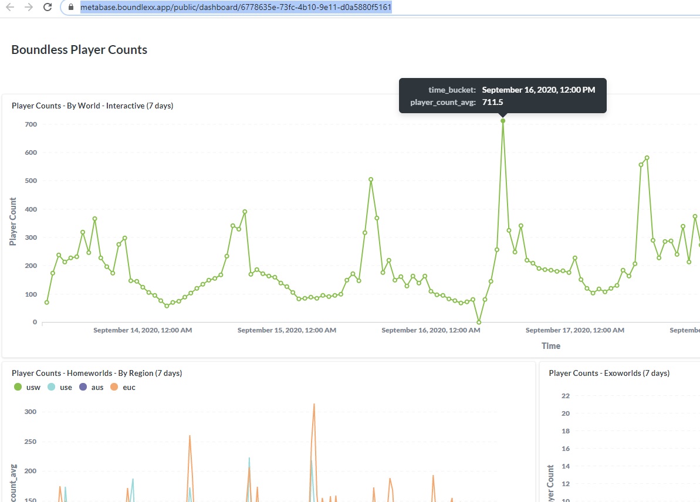The width and height of the screenshot is (700, 502).
Task: Open the Exoworlds chart title
Action: pyautogui.click(x=609, y=373)
